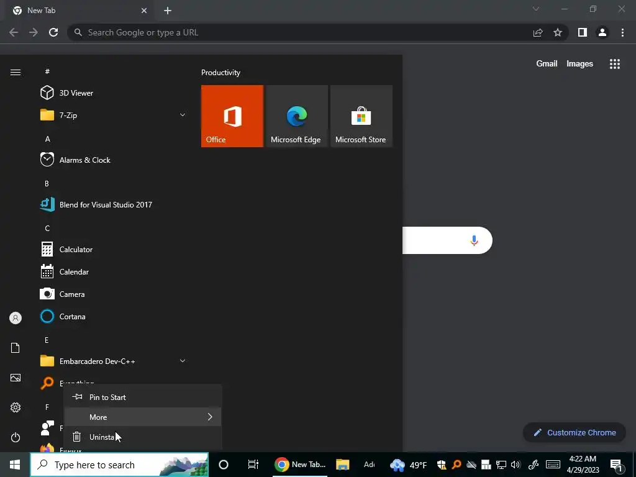Screen dimensions: 636x477
Task: Bookmark this tab with the star
Action: [x=558, y=32]
